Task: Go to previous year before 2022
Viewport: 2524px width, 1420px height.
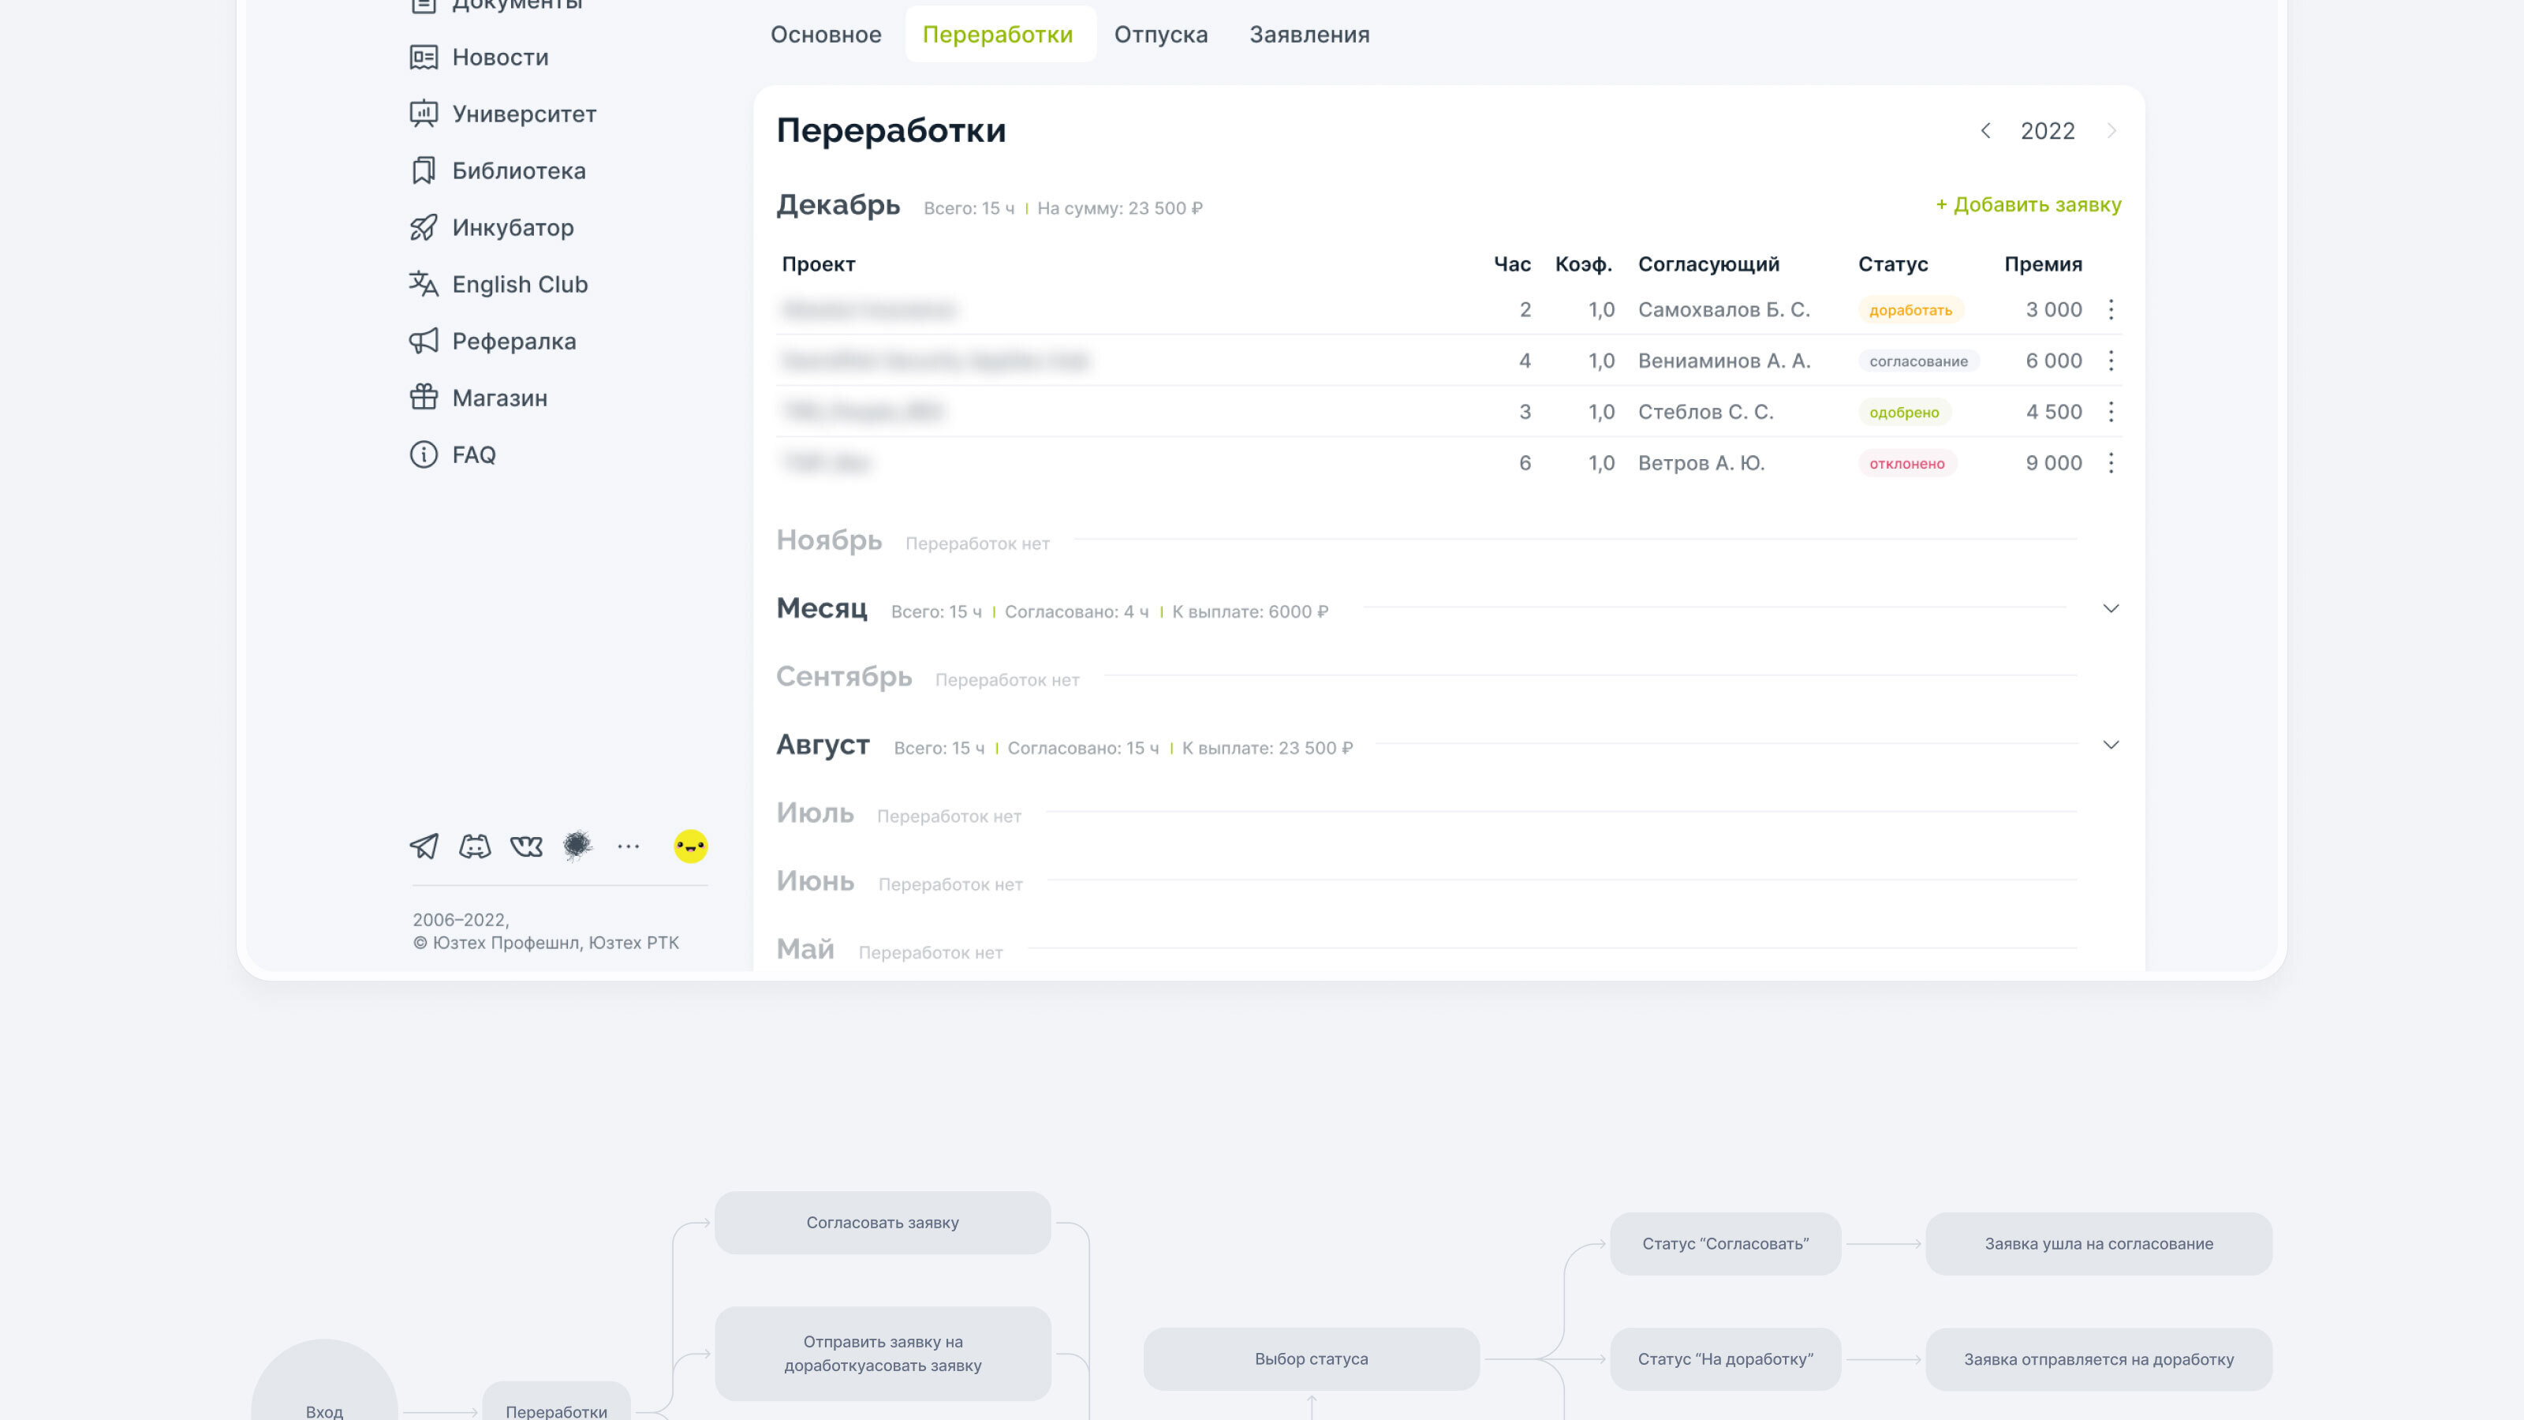Action: (1985, 131)
